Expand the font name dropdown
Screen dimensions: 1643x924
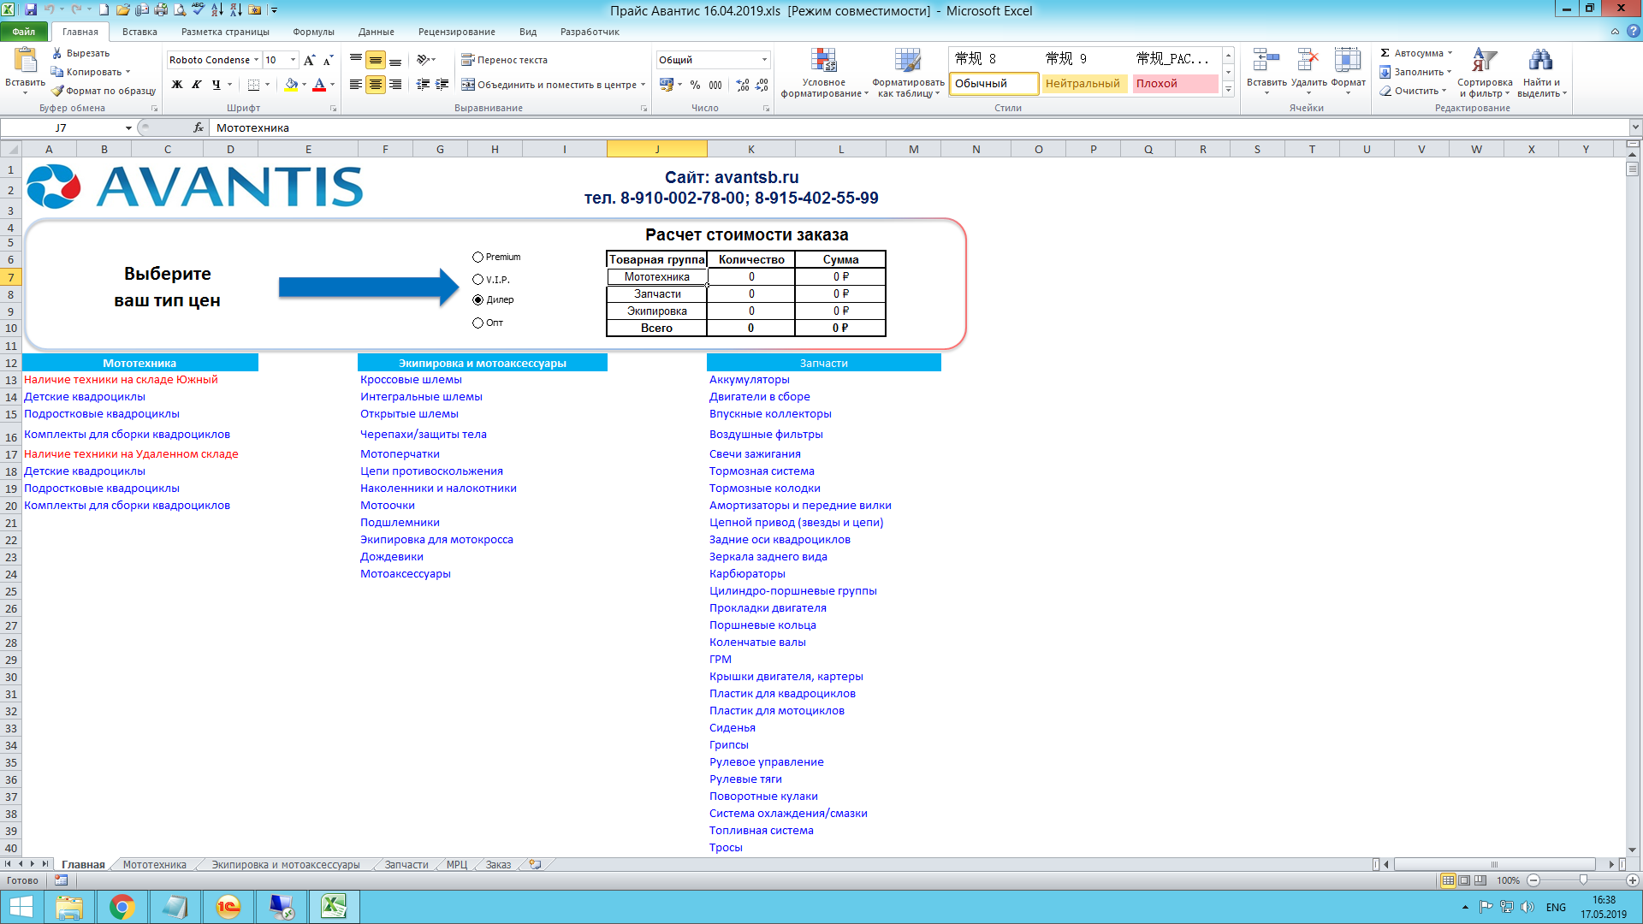256,60
